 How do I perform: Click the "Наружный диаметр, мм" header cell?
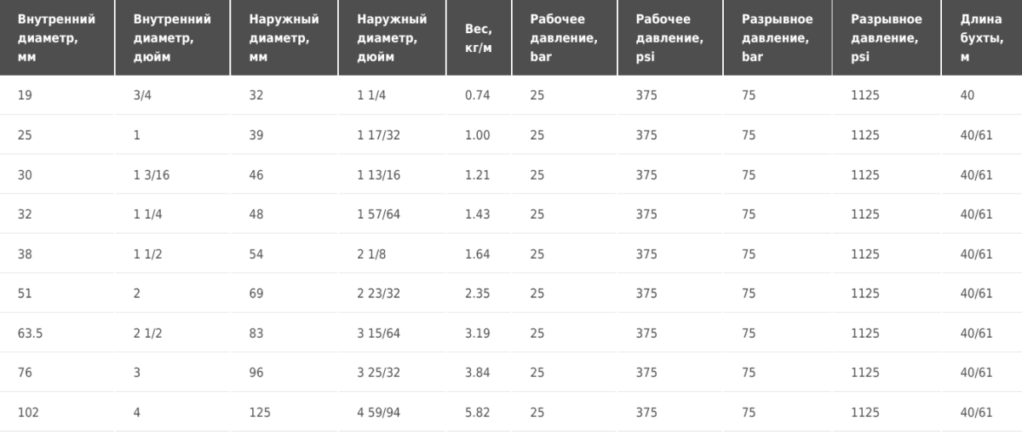(x=284, y=38)
